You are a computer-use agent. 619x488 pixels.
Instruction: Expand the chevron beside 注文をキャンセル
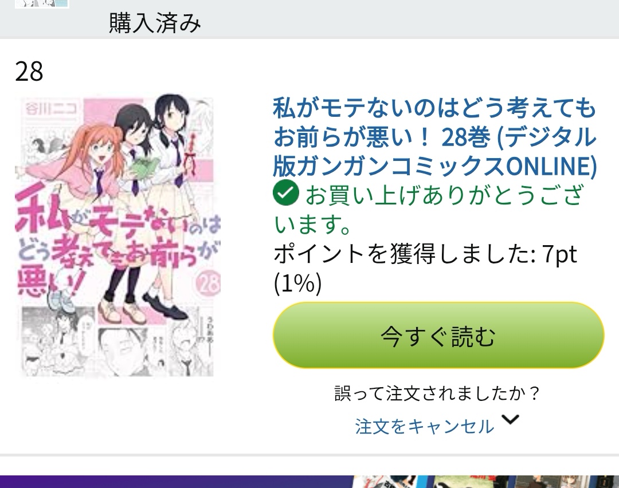[511, 420]
